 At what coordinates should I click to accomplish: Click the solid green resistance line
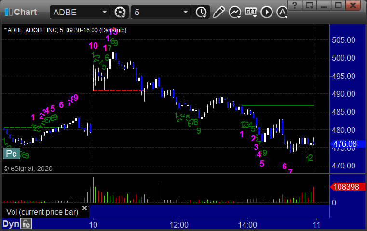(x=278, y=105)
